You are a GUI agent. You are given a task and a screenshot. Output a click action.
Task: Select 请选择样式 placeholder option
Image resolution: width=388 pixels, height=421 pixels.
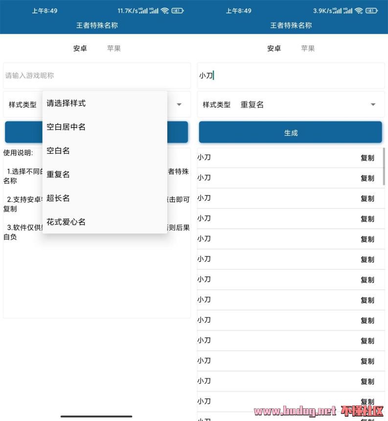66,103
